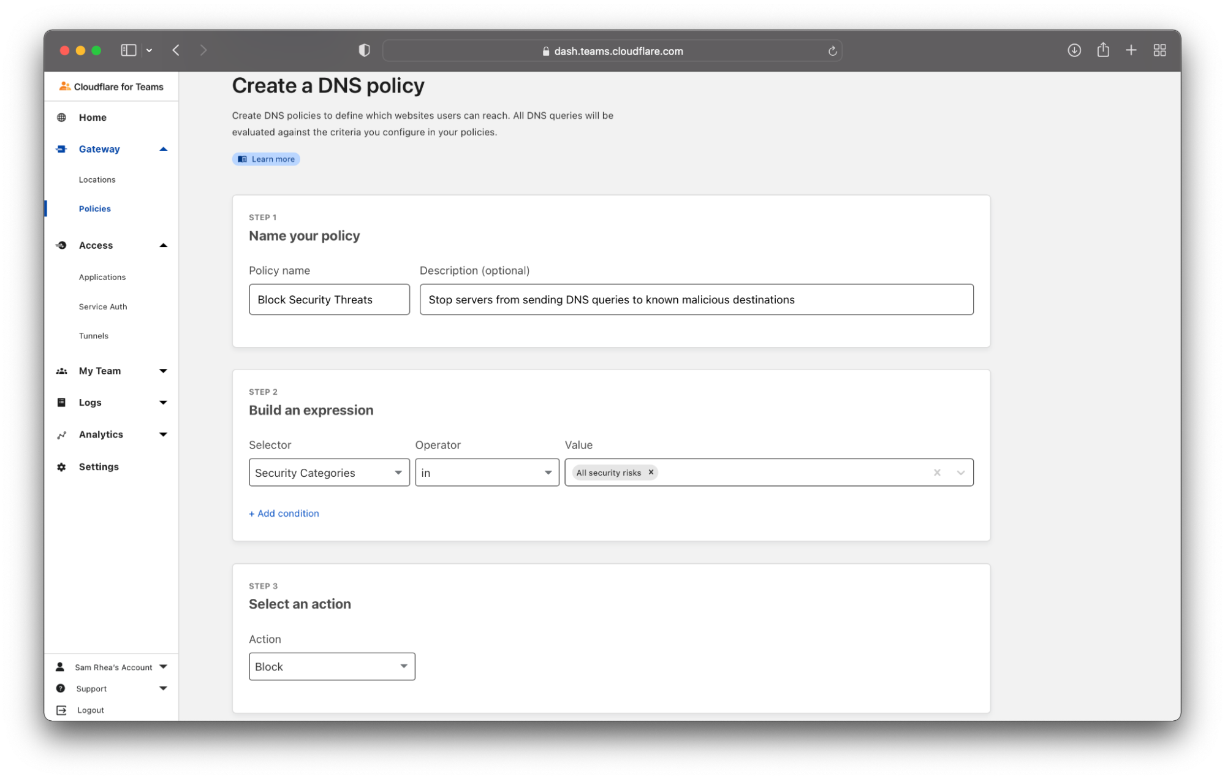
Task: Click the browser forward arrow
Action: pyautogui.click(x=203, y=50)
